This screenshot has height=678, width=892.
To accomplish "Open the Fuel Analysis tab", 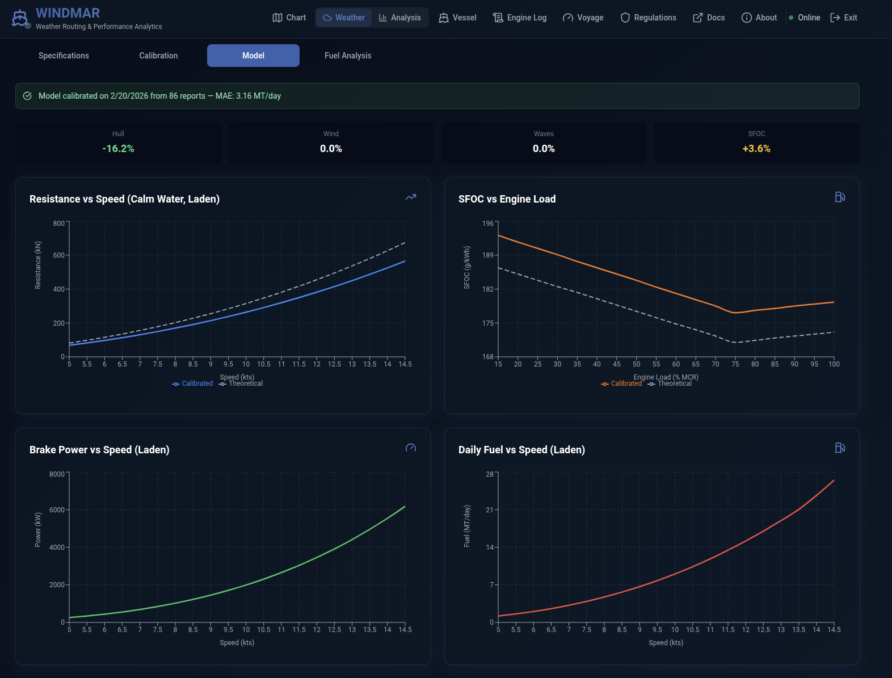I will pos(348,56).
